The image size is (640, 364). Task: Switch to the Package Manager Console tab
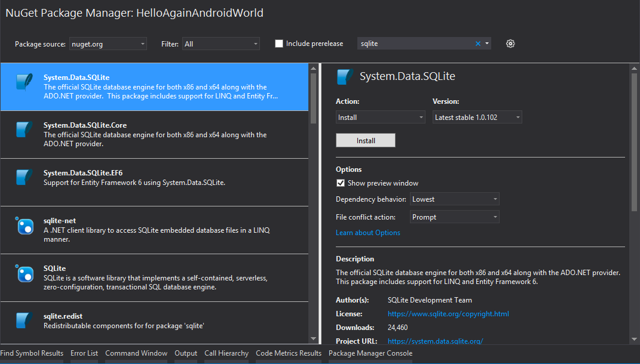(370, 353)
